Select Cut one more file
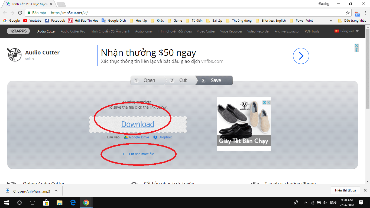This screenshot has height=208, width=370. point(141,154)
